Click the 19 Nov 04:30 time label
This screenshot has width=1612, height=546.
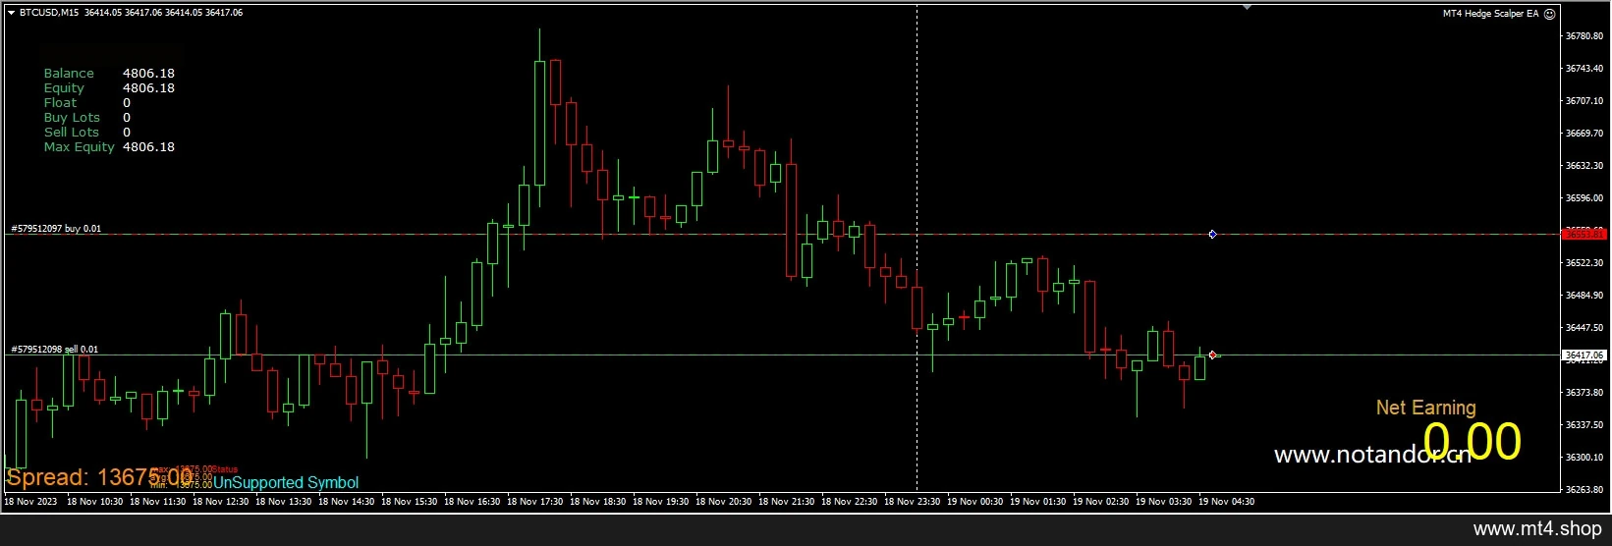click(1227, 502)
